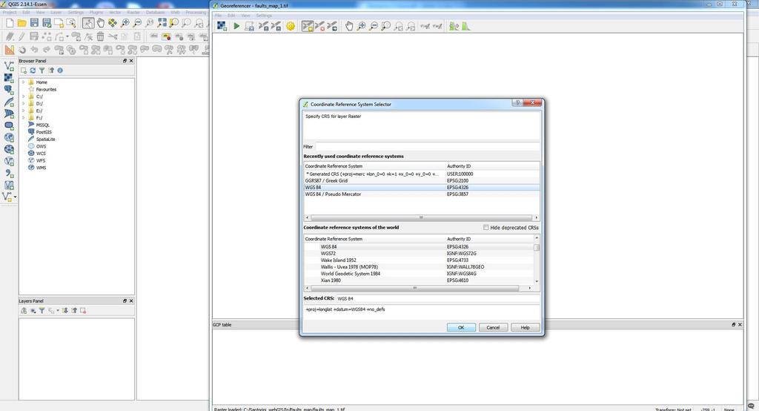
Task: Click Zoom Full extent icon in QGIS toolbar
Action: [x=162, y=23]
